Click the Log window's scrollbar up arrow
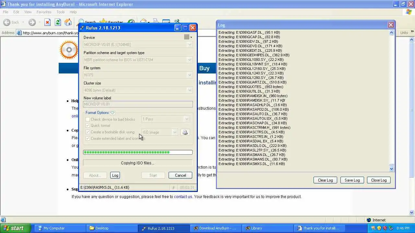The height and width of the screenshot is (233, 415). (x=391, y=32)
